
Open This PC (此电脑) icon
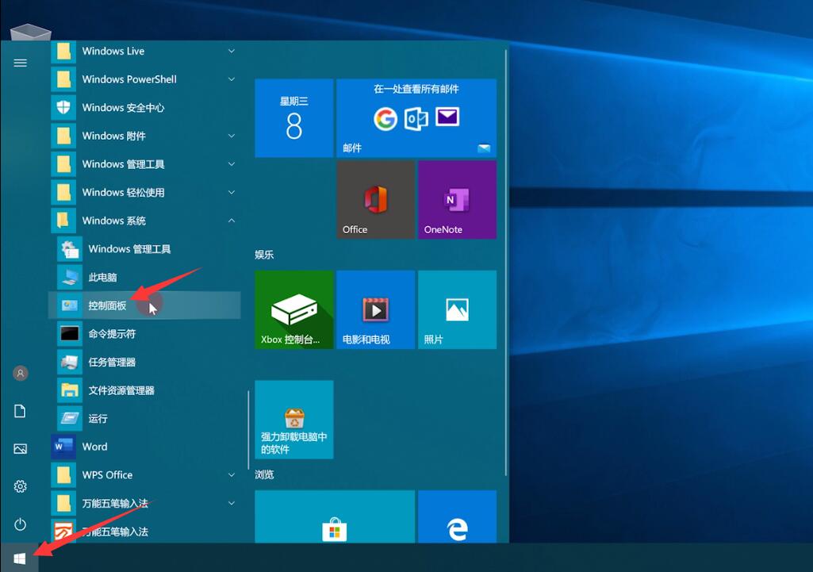click(70, 277)
